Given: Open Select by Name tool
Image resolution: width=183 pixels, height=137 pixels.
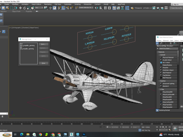Looking at the screenshot, I should click(8, 8).
